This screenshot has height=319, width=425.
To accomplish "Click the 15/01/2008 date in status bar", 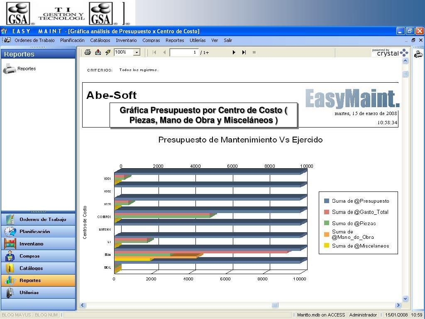I will 396,315.
